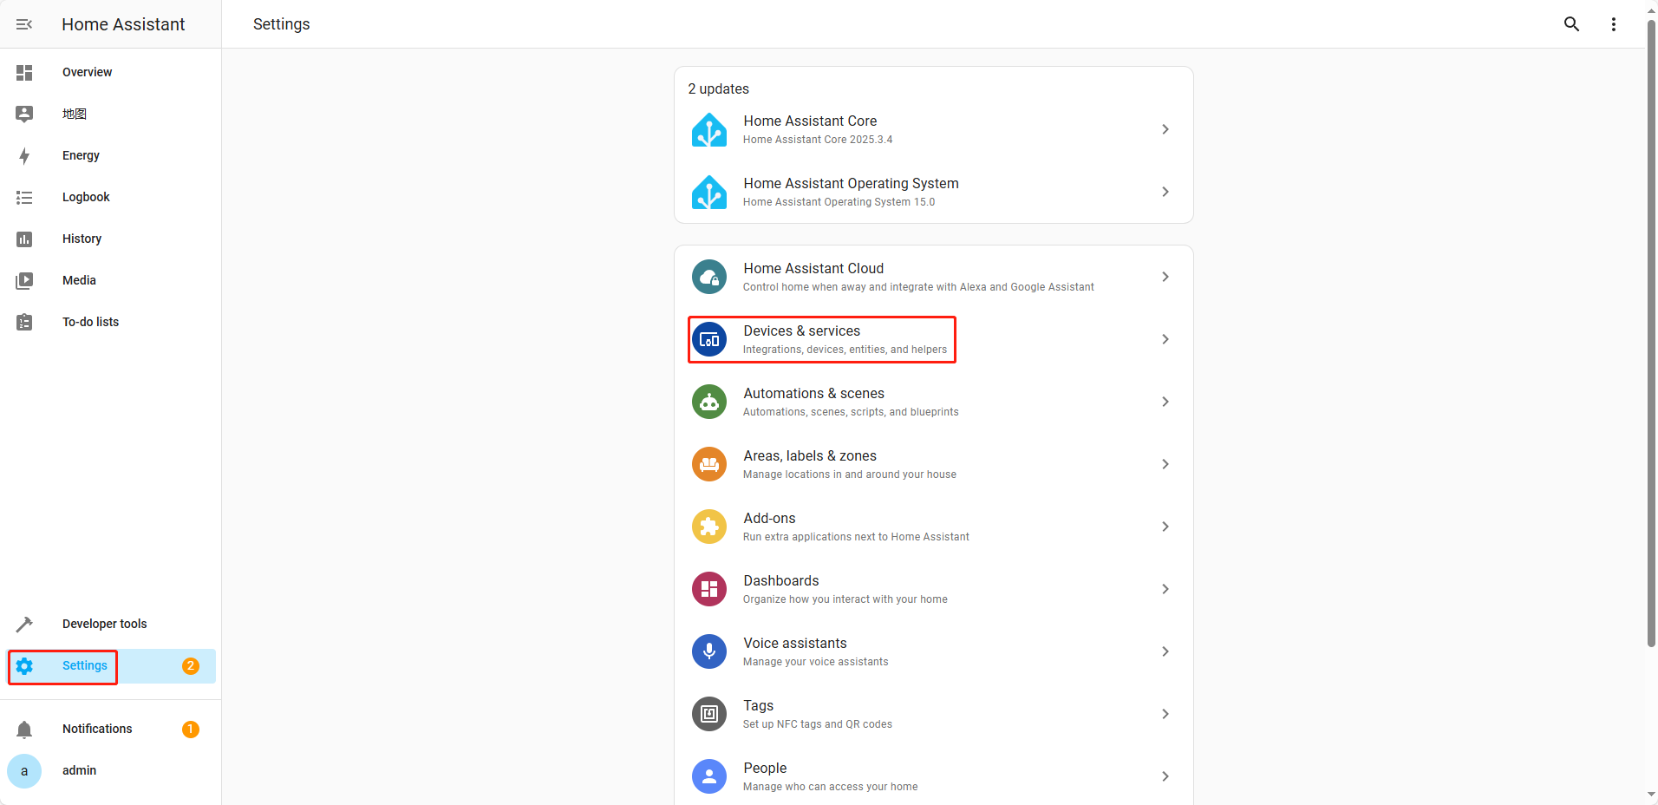1658x805 pixels.
Task: Open Automations & scenes settings
Action: click(933, 402)
